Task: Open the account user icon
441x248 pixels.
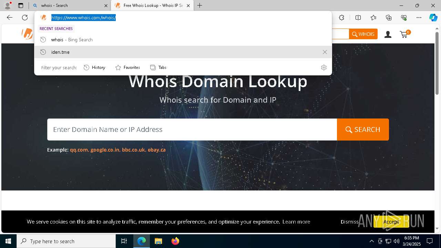Action: pos(388,34)
